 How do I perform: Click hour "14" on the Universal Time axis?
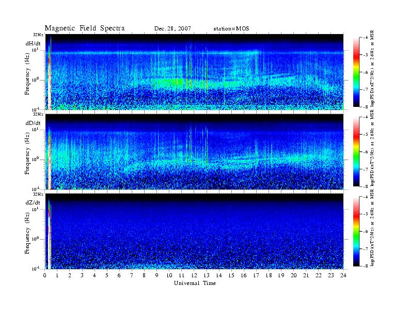[x=219, y=276]
